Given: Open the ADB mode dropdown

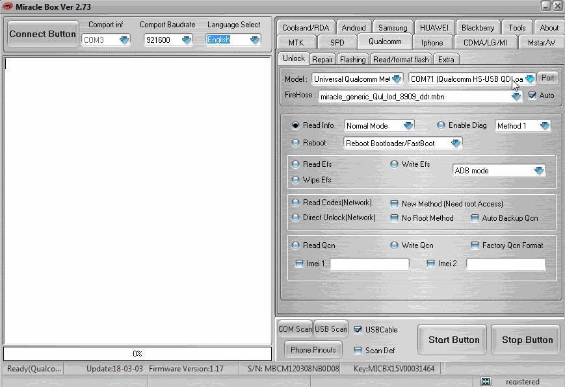Looking at the screenshot, I should coord(539,171).
